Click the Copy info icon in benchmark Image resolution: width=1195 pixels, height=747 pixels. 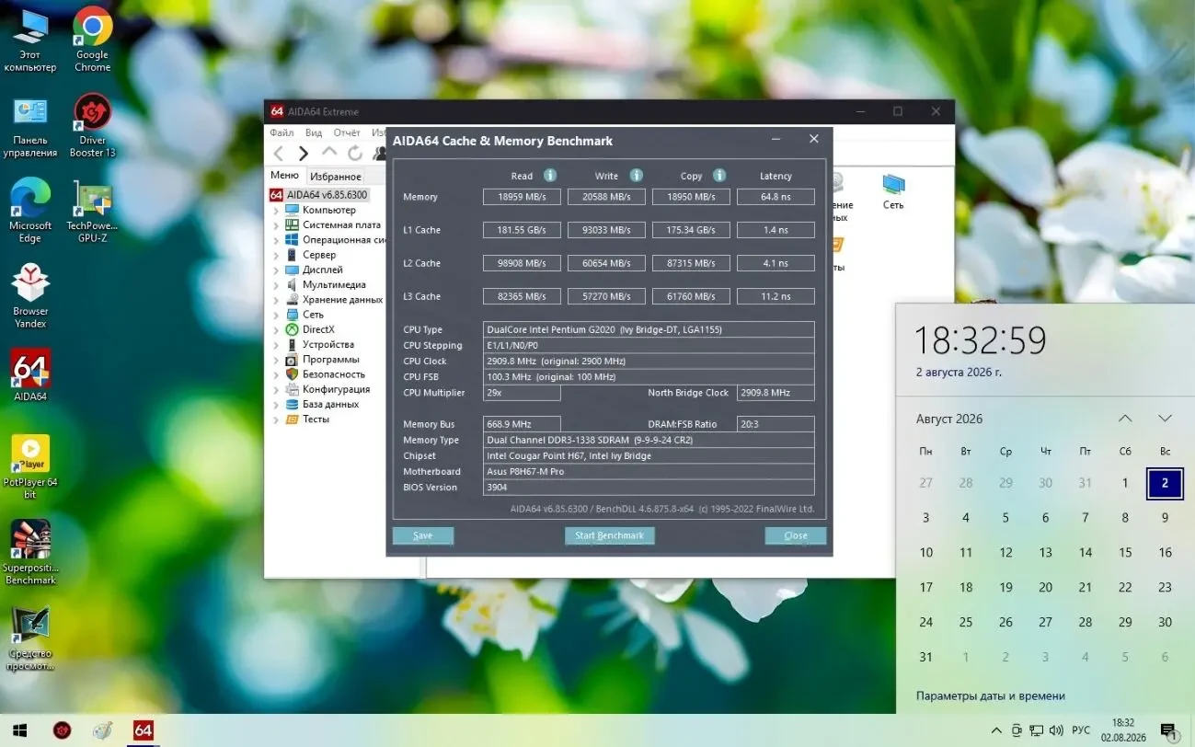(719, 176)
